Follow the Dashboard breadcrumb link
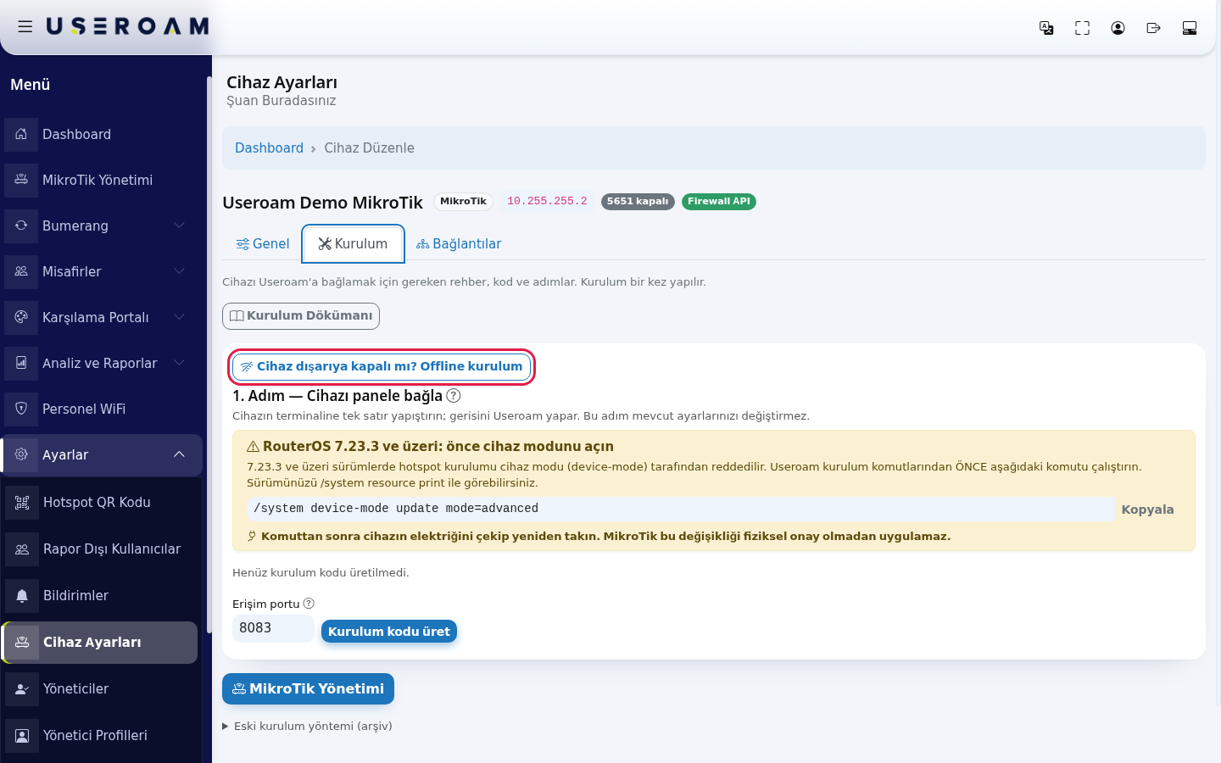The height and width of the screenshot is (763, 1221). coord(269,148)
